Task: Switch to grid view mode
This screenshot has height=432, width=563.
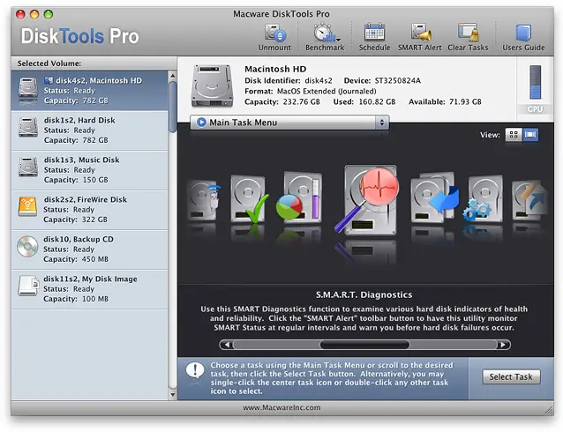Action: [x=514, y=135]
